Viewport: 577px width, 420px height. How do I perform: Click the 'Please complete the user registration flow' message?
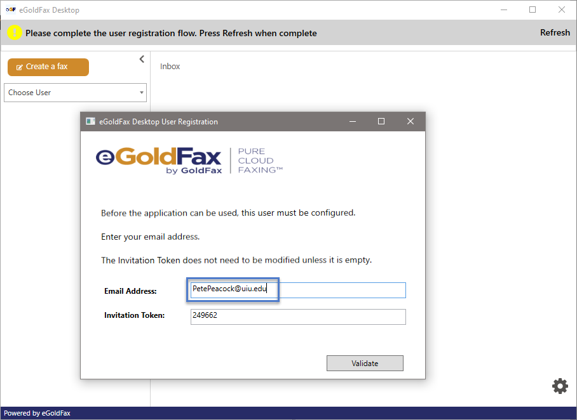pyautogui.click(x=171, y=33)
